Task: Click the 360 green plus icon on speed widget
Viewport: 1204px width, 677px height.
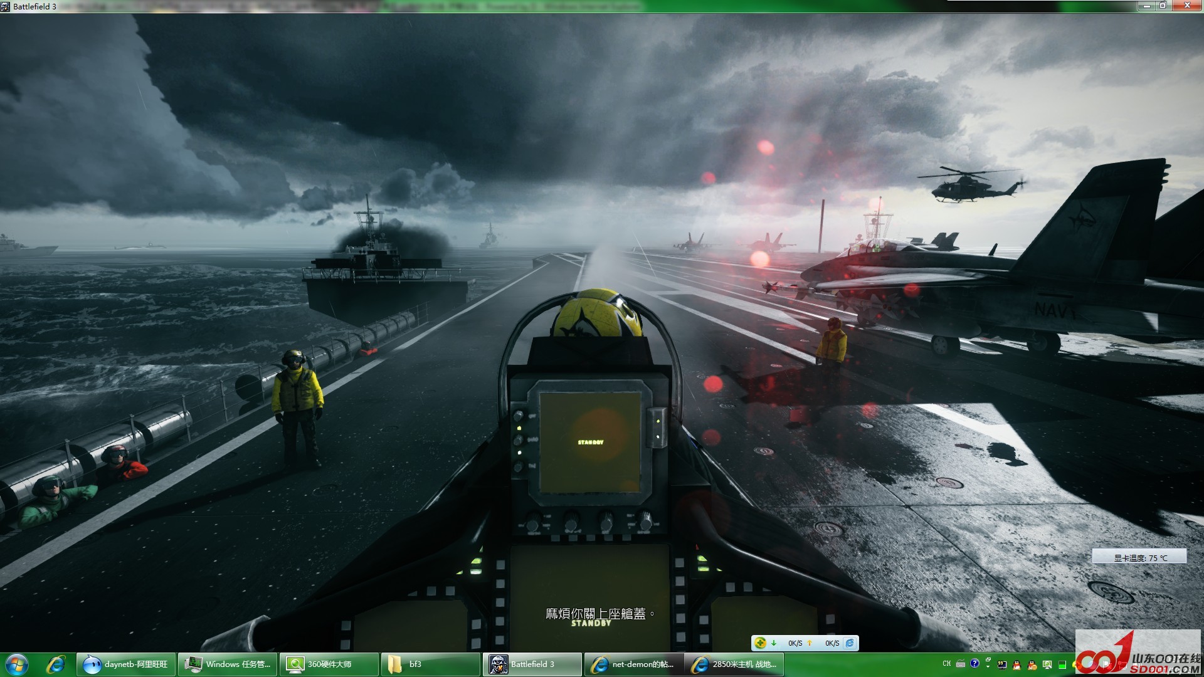Action: point(761,643)
